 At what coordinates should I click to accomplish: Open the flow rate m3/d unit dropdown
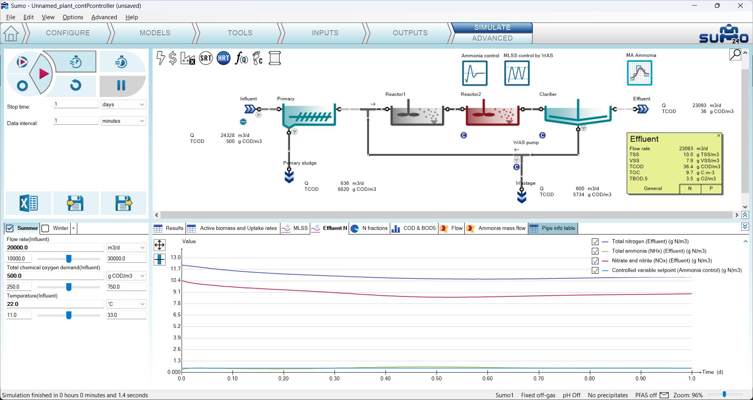[126, 247]
